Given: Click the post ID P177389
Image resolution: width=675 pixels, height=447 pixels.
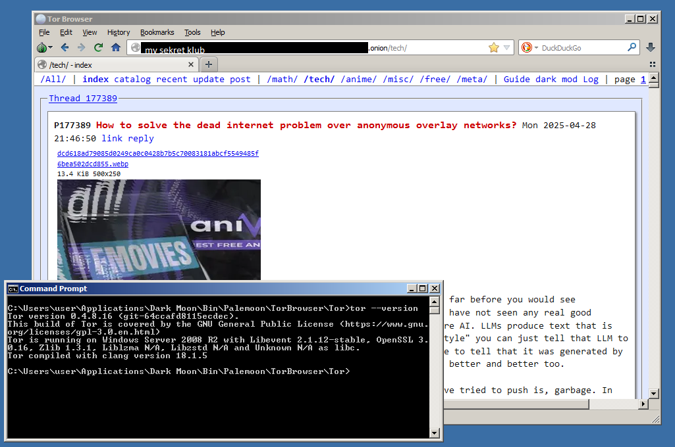Looking at the screenshot, I should 72,125.
